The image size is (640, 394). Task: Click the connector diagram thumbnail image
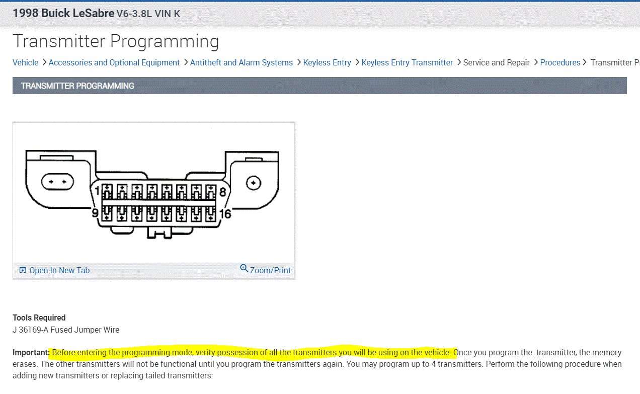153,194
